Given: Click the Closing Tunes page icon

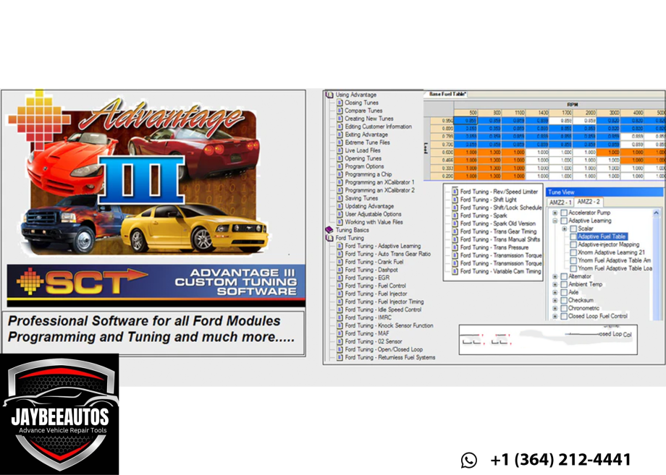Looking at the screenshot, I should coord(339,103).
